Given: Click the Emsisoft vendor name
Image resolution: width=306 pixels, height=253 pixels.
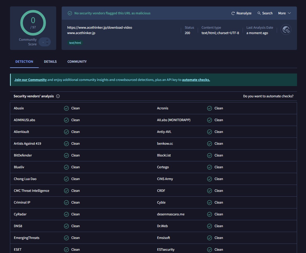Looking at the screenshot, I should tap(163, 238).
